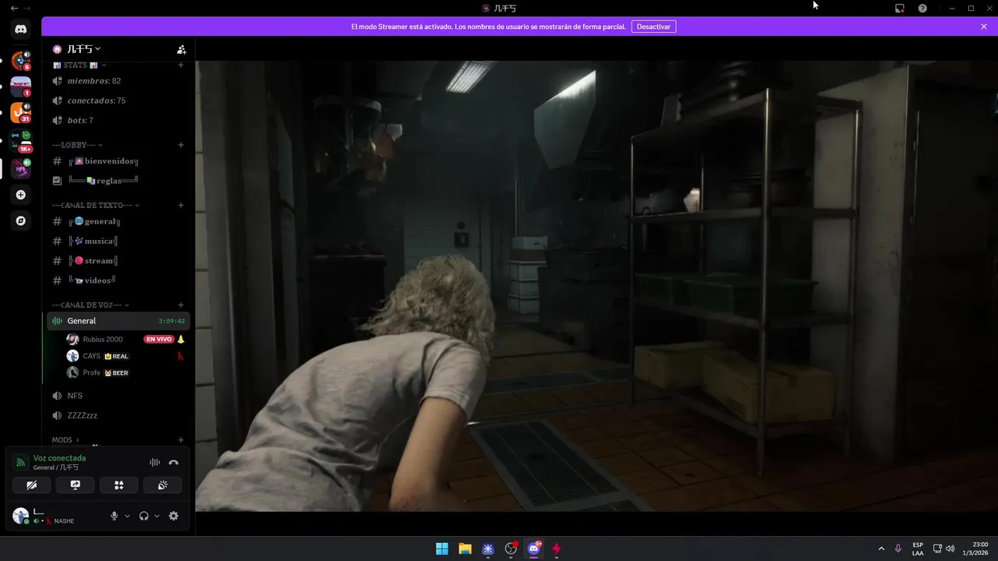This screenshot has width=998, height=561.
Task: Click the bots: 7 stat channel
Action: (118, 121)
